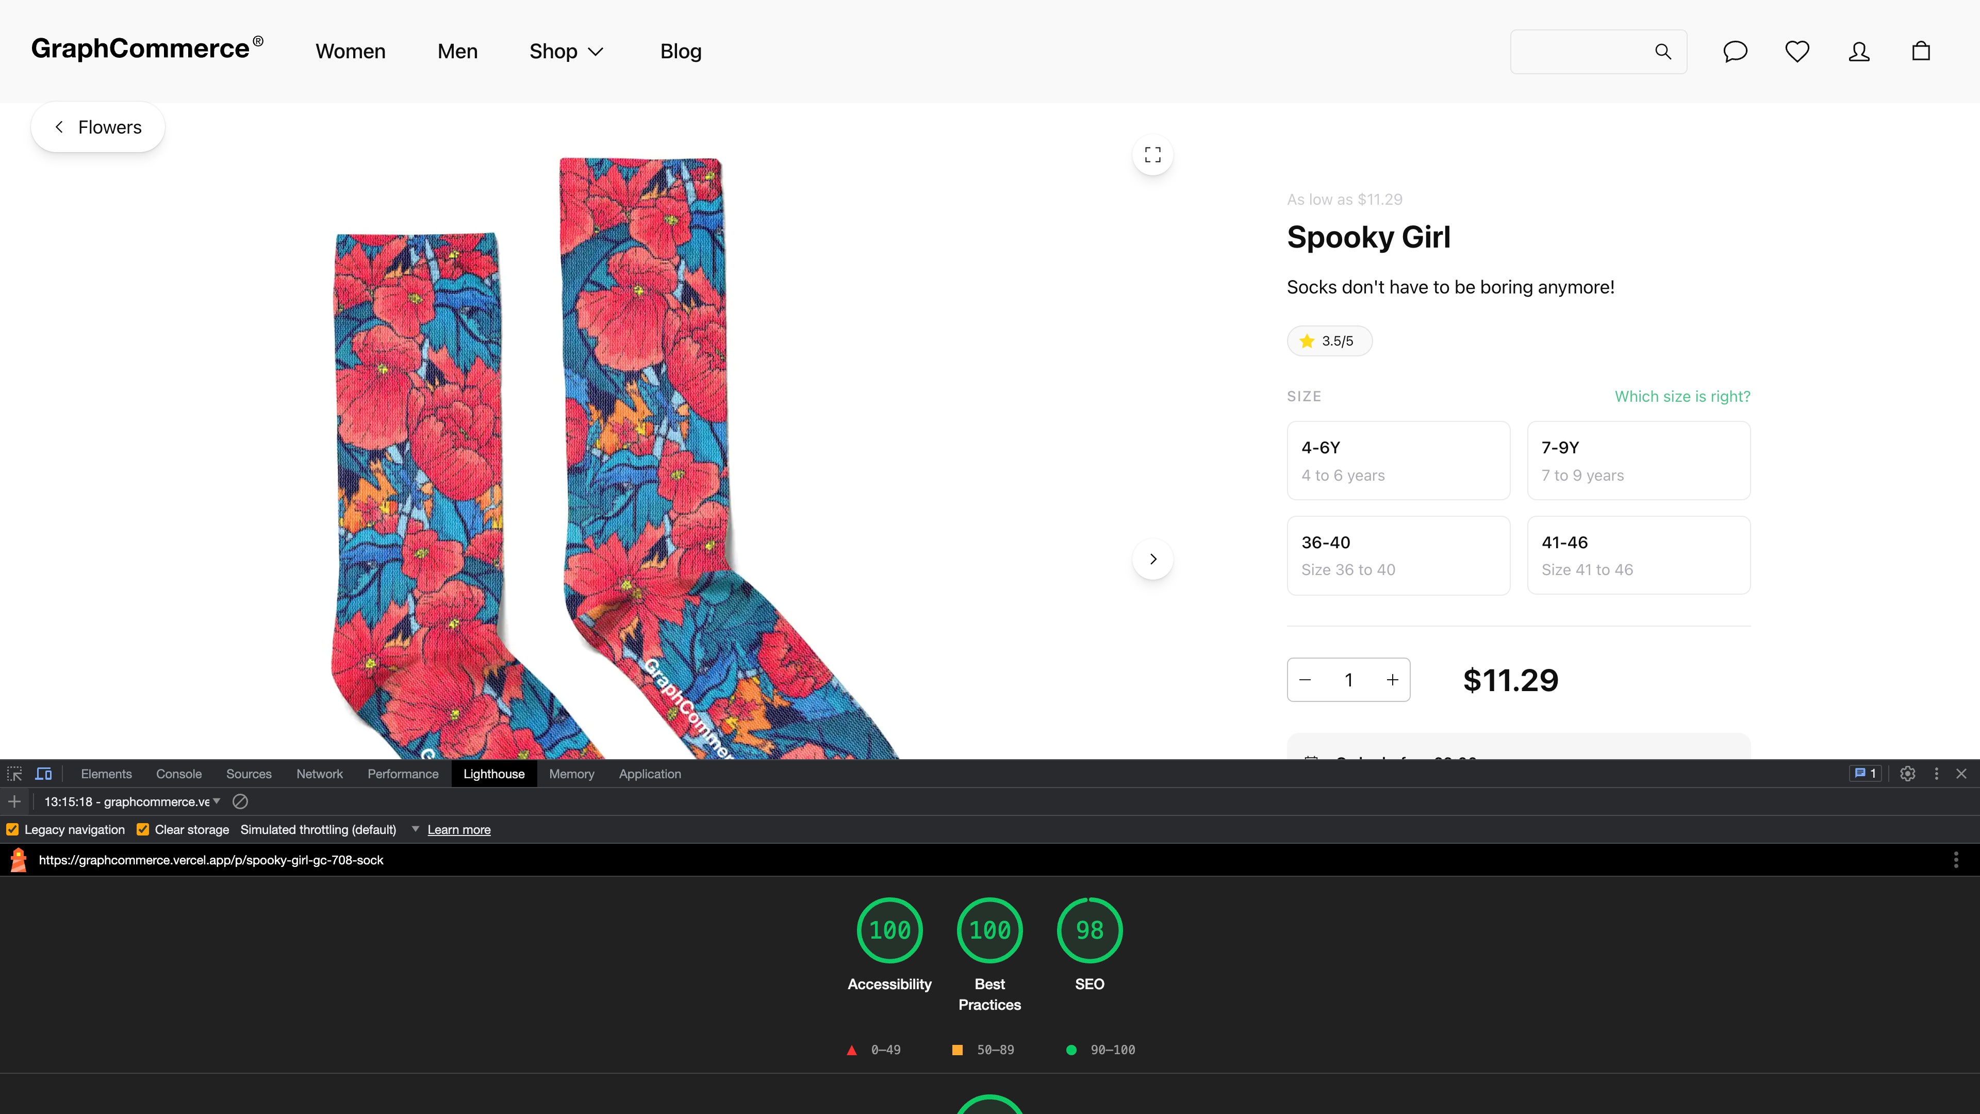The height and width of the screenshot is (1114, 1980).
Task: Uncheck the Clear storage checkbox
Action: [x=143, y=829]
